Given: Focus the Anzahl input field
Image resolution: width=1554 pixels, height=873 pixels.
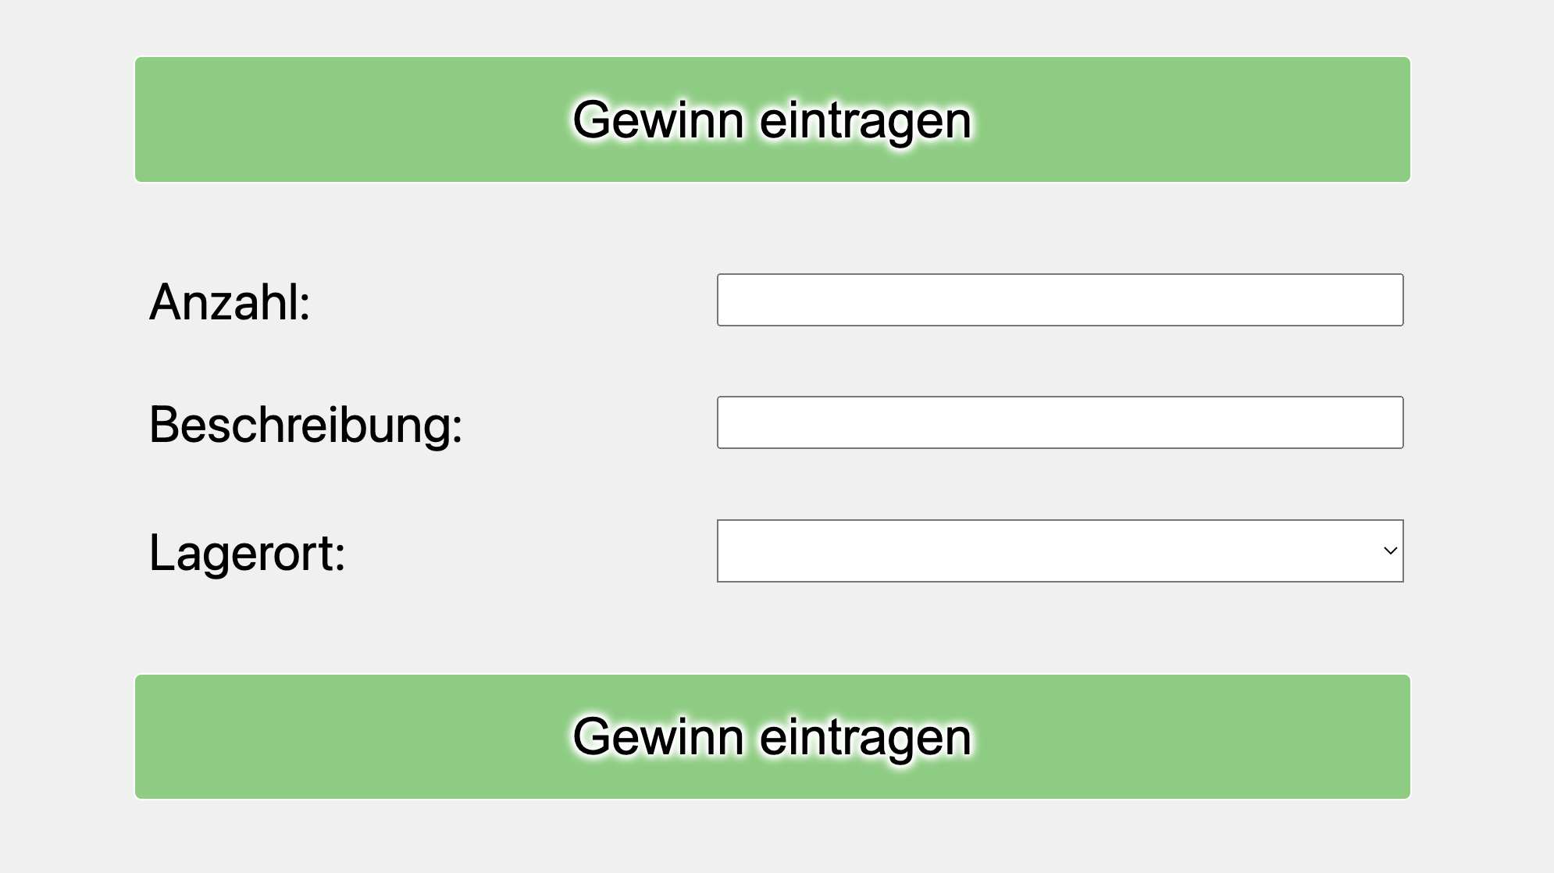Looking at the screenshot, I should point(1060,300).
